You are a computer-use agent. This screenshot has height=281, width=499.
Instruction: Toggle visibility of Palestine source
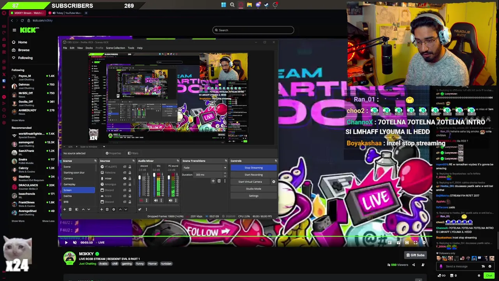pos(125,173)
